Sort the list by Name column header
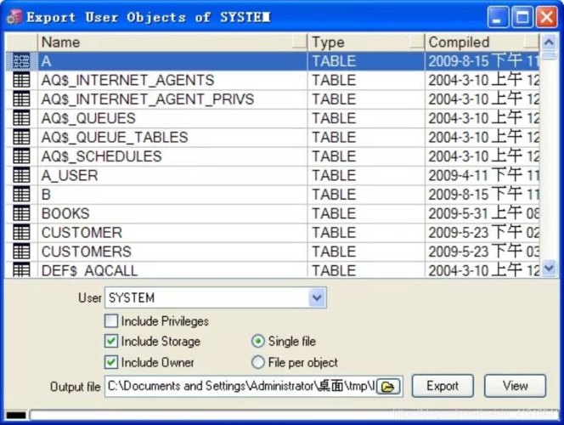The height and width of the screenshot is (425, 564). tap(170, 42)
